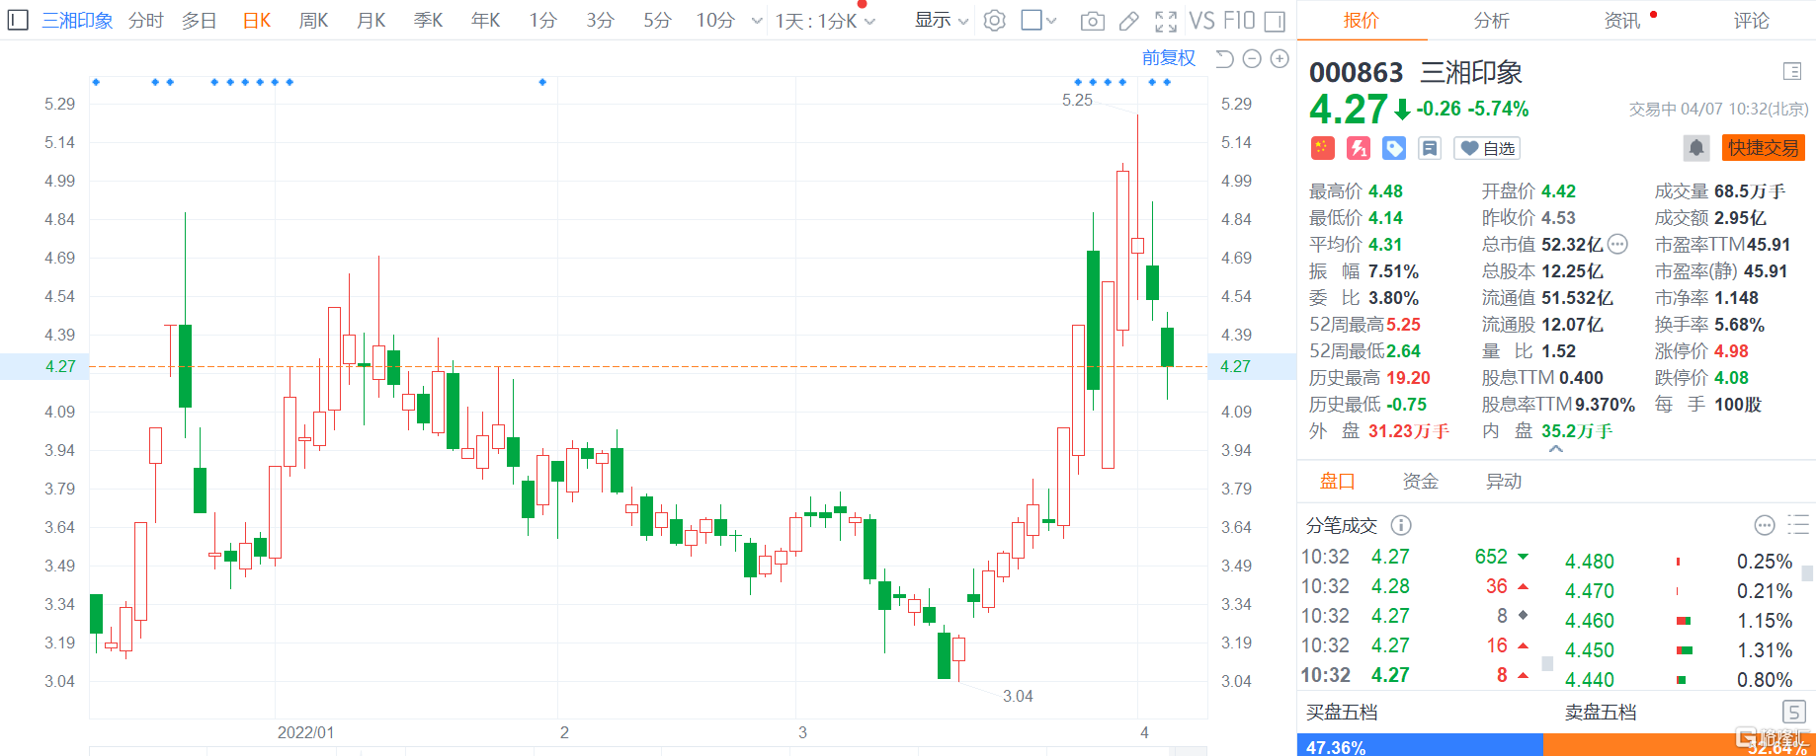Switch to the 分析 tab

1491,21
